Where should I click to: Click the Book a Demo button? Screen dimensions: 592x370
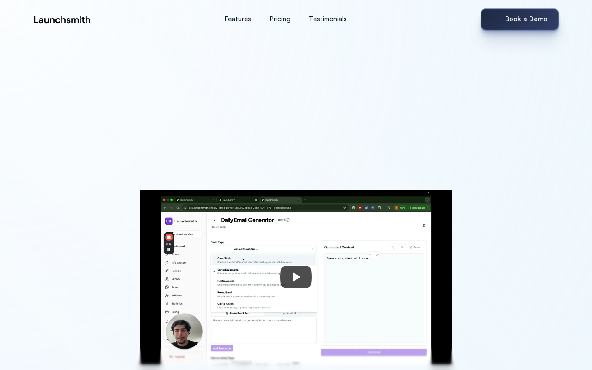pyautogui.click(x=520, y=19)
